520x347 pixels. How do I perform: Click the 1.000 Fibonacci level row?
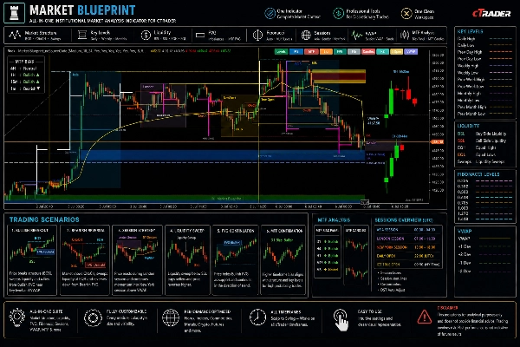coord(484,208)
